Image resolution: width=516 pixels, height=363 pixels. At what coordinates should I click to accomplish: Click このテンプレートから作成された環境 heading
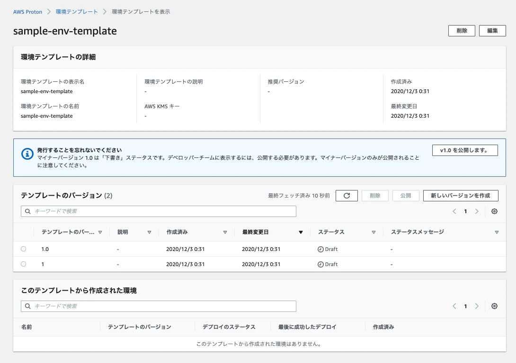point(79,290)
